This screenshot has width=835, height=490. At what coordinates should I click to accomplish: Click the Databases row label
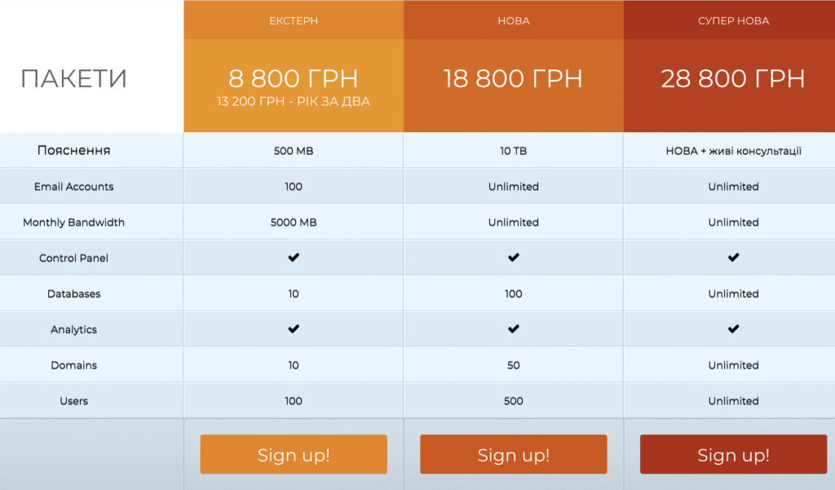click(x=74, y=294)
